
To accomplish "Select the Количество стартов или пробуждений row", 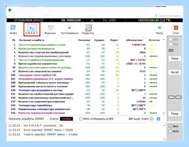I will 85,52.
